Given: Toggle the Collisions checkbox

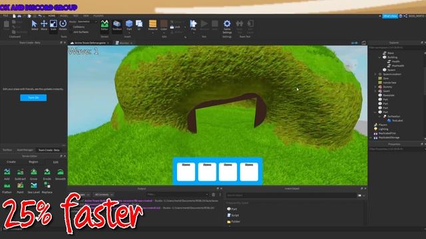Looking at the screenshot, I should 79,27.
